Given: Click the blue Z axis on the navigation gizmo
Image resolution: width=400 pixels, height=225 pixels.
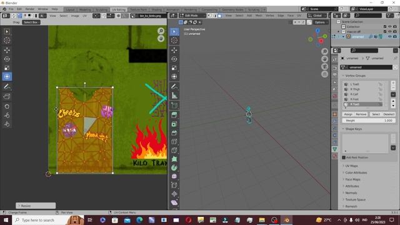Looking at the screenshot, I should pyautogui.click(x=317, y=31).
